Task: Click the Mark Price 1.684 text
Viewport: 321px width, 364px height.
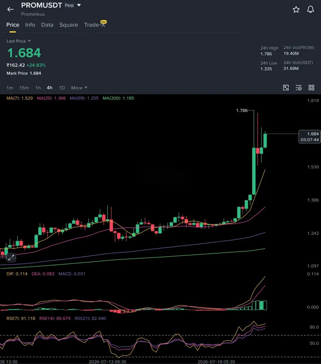Action: (x=24, y=73)
